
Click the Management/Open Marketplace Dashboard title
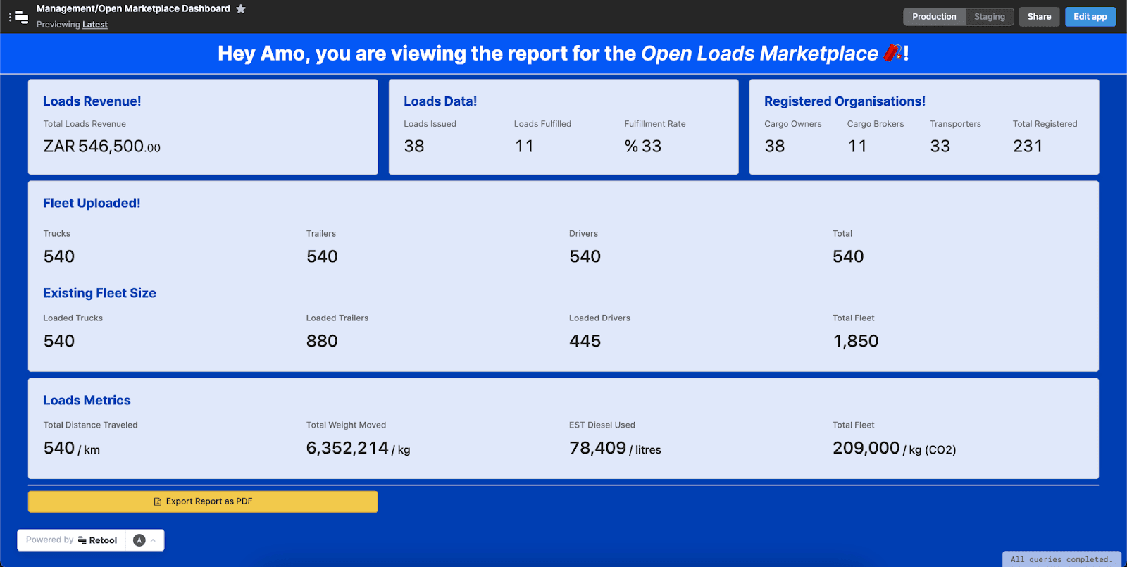[133, 9]
